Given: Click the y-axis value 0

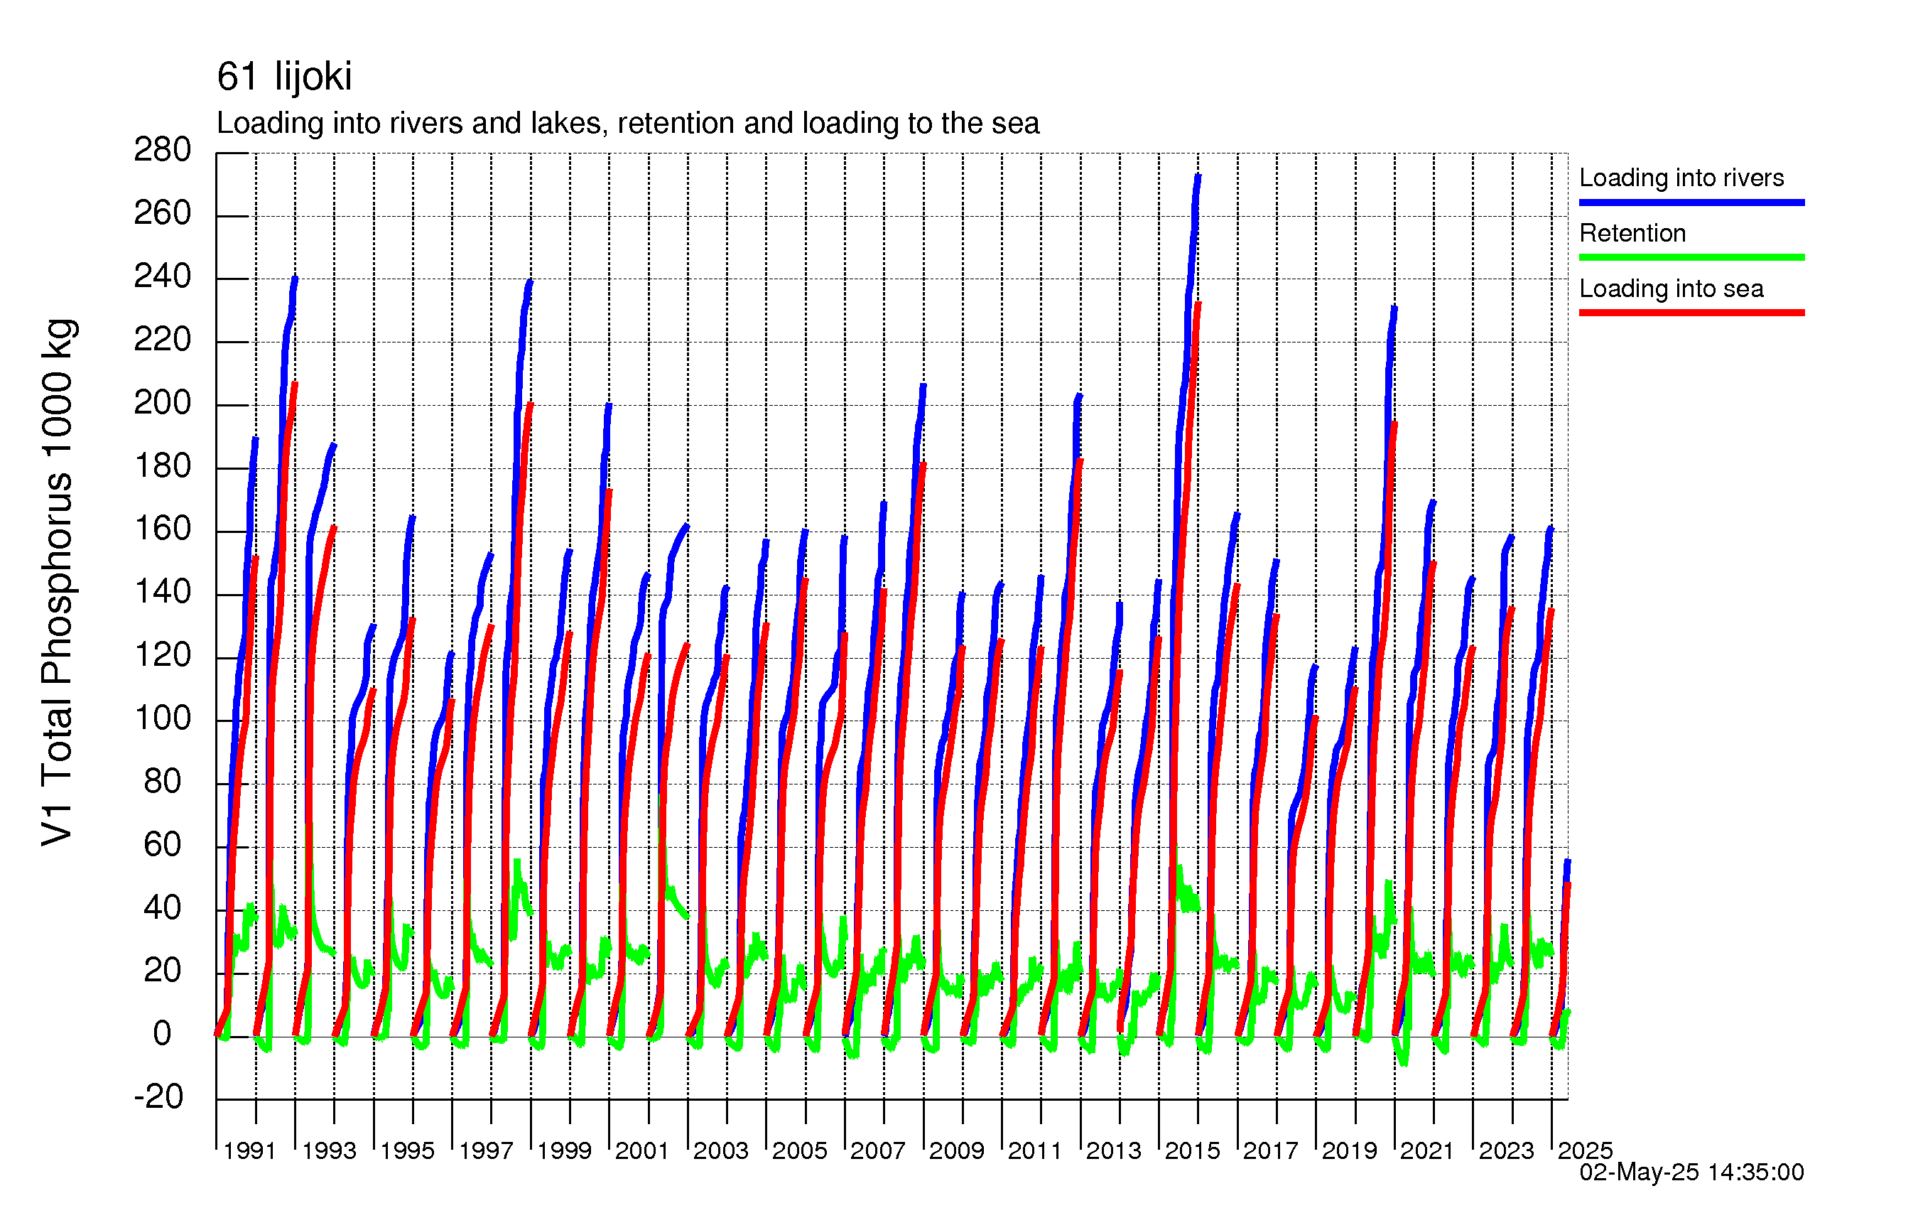Looking at the screenshot, I should (163, 1033).
